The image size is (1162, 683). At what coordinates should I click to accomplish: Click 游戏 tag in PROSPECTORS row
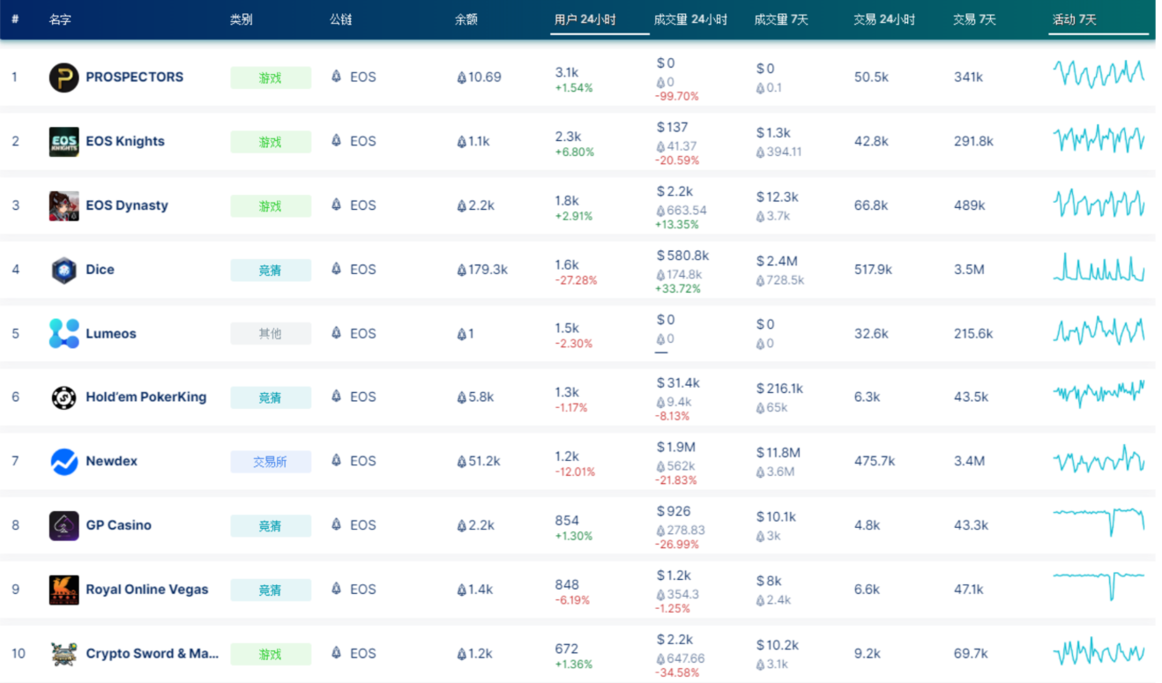pos(271,78)
